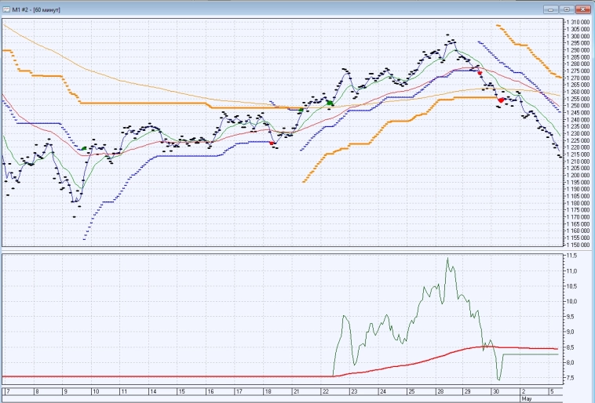This screenshot has width=595, height=403.
Task: Click the divider between price and indicator panes
Action: tap(283, 251)
